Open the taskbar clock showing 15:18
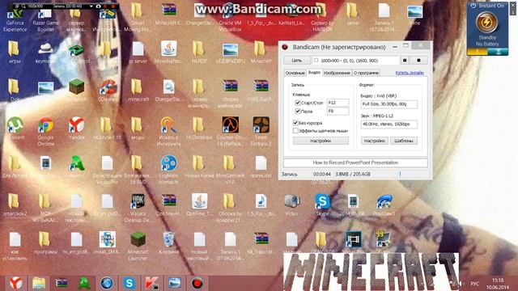This screenshot has width=518, height=291. click(498, 284)
